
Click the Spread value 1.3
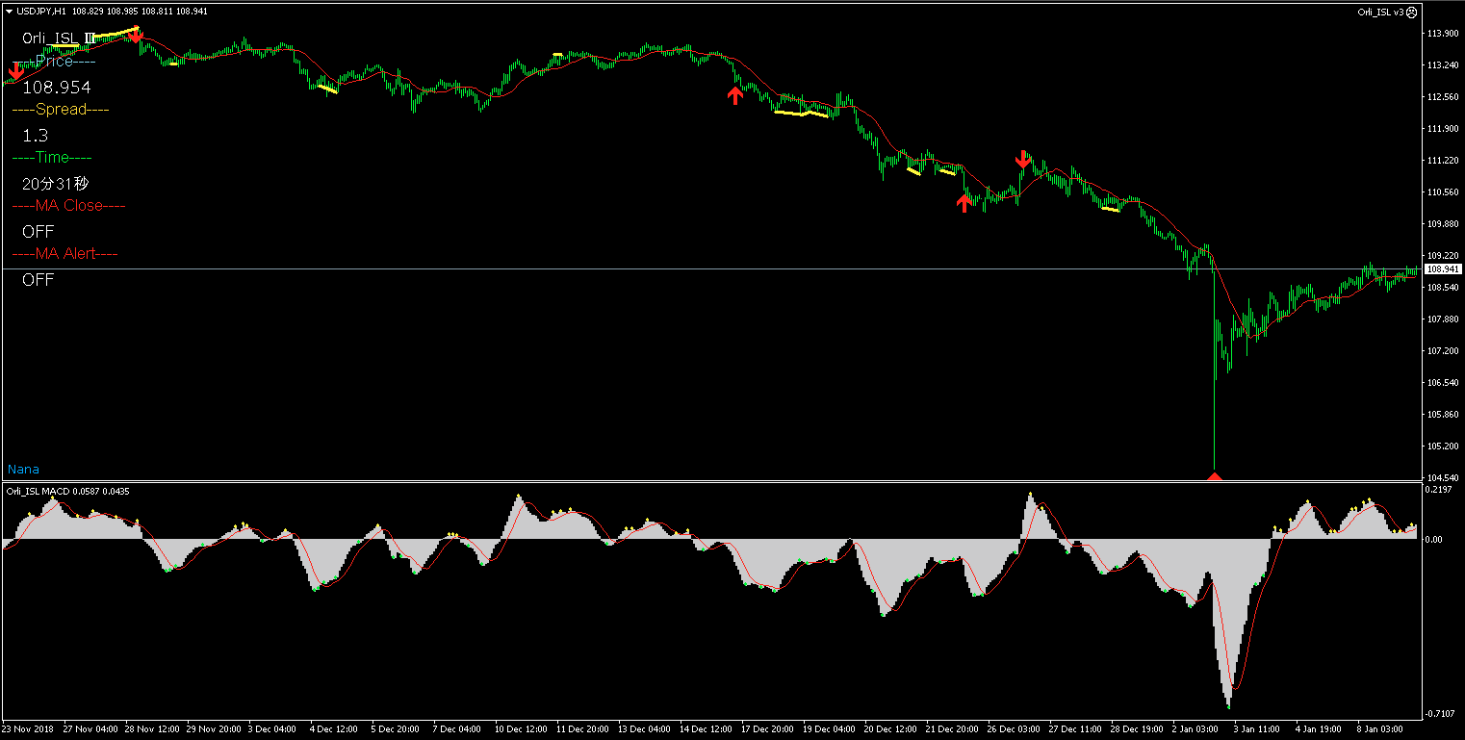click(x=36, y=136)
